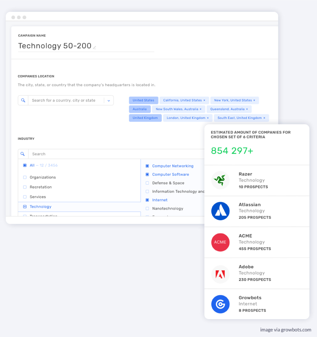The image size is (317, 337).
Task: Remove California, United States tag
Action: [x=204, y=100]
